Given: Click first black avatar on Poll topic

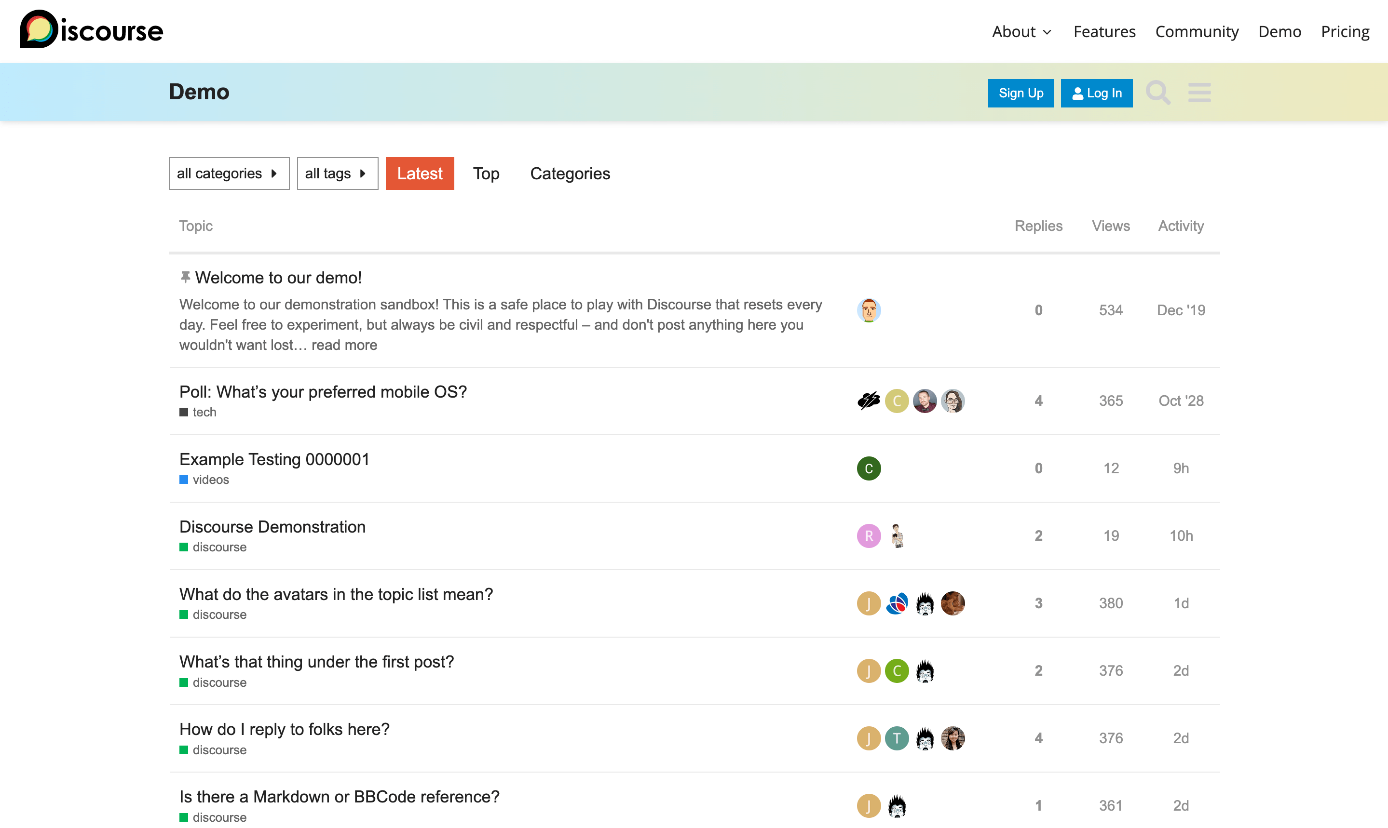Looking at the screenshot, I should tap(869, 401).
